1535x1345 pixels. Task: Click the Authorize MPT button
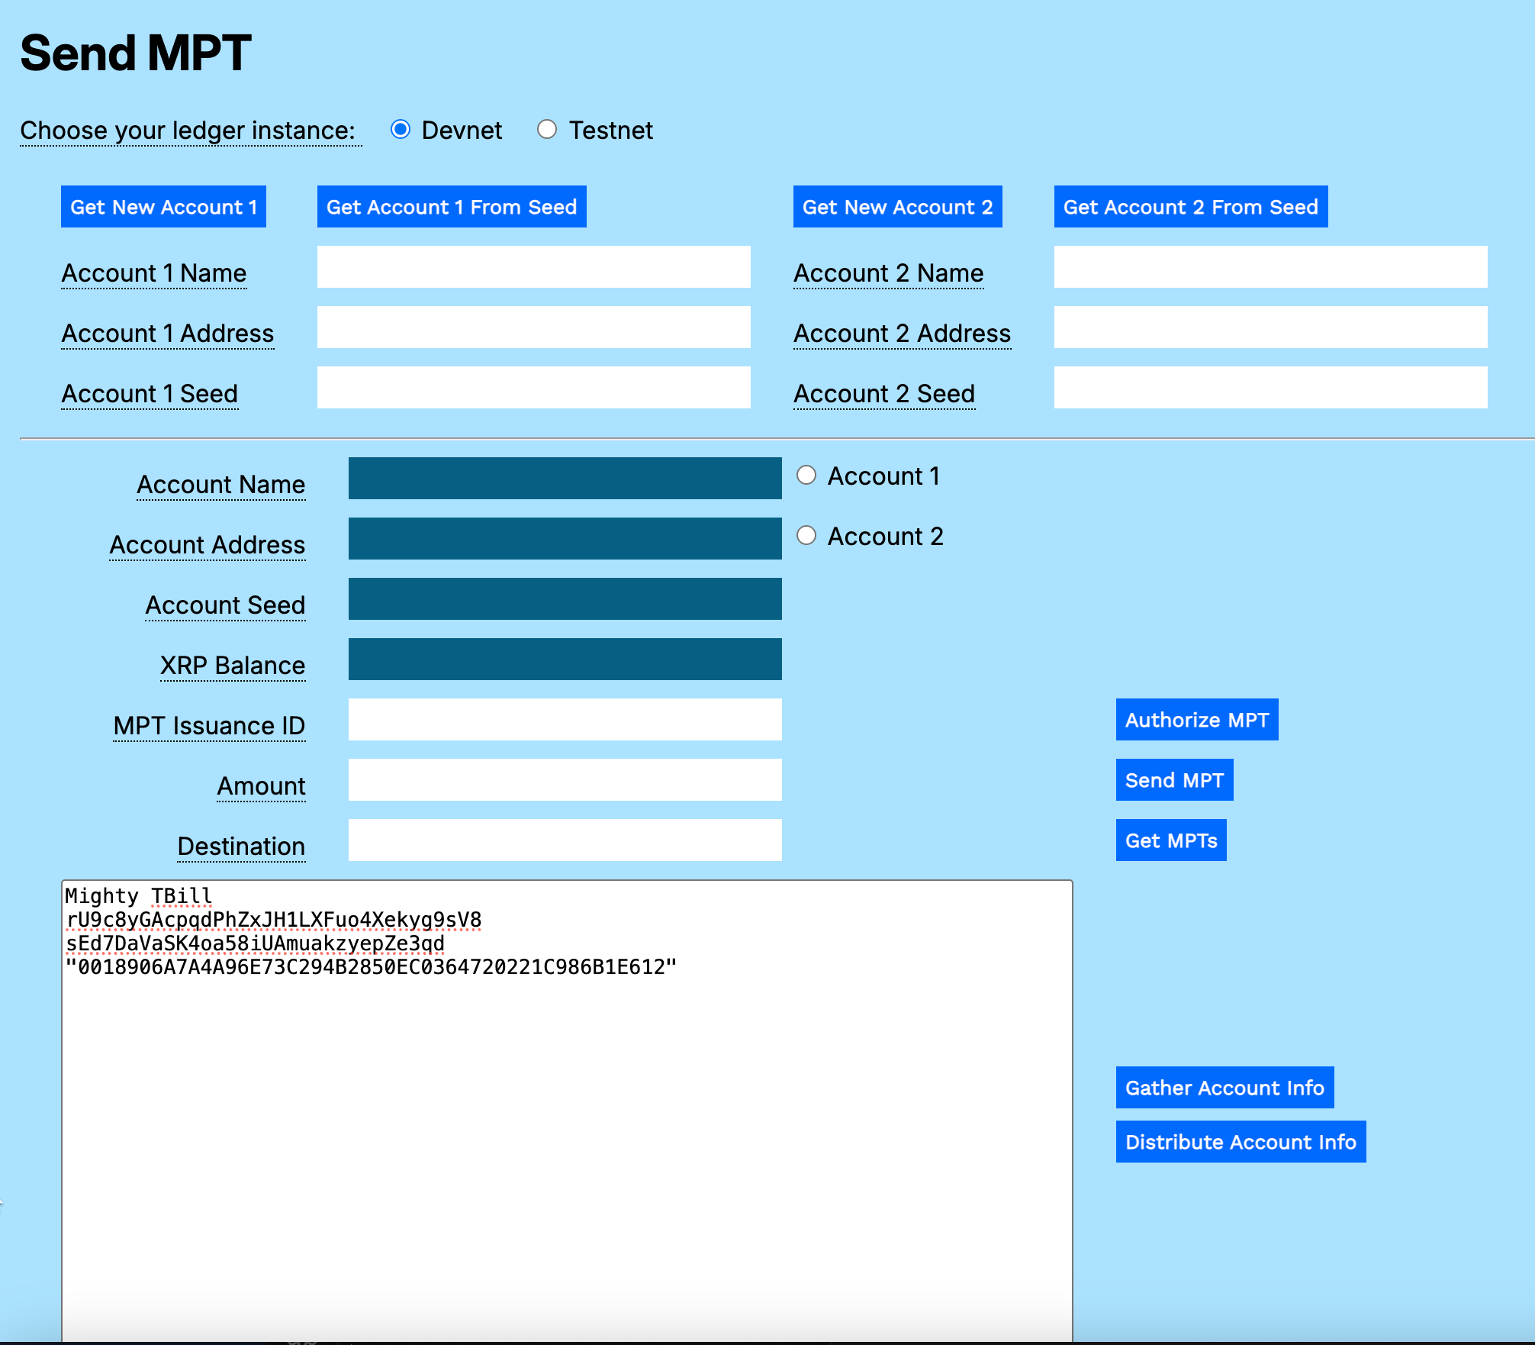click(x=1196, y=719)
